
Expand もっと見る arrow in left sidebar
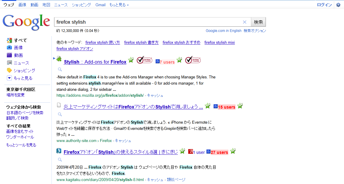pos(9,78)
